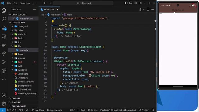The width and height of the screenshot is (199, 112).
Task: Open the Manage gear icon
Action: [x=4, y=104]
